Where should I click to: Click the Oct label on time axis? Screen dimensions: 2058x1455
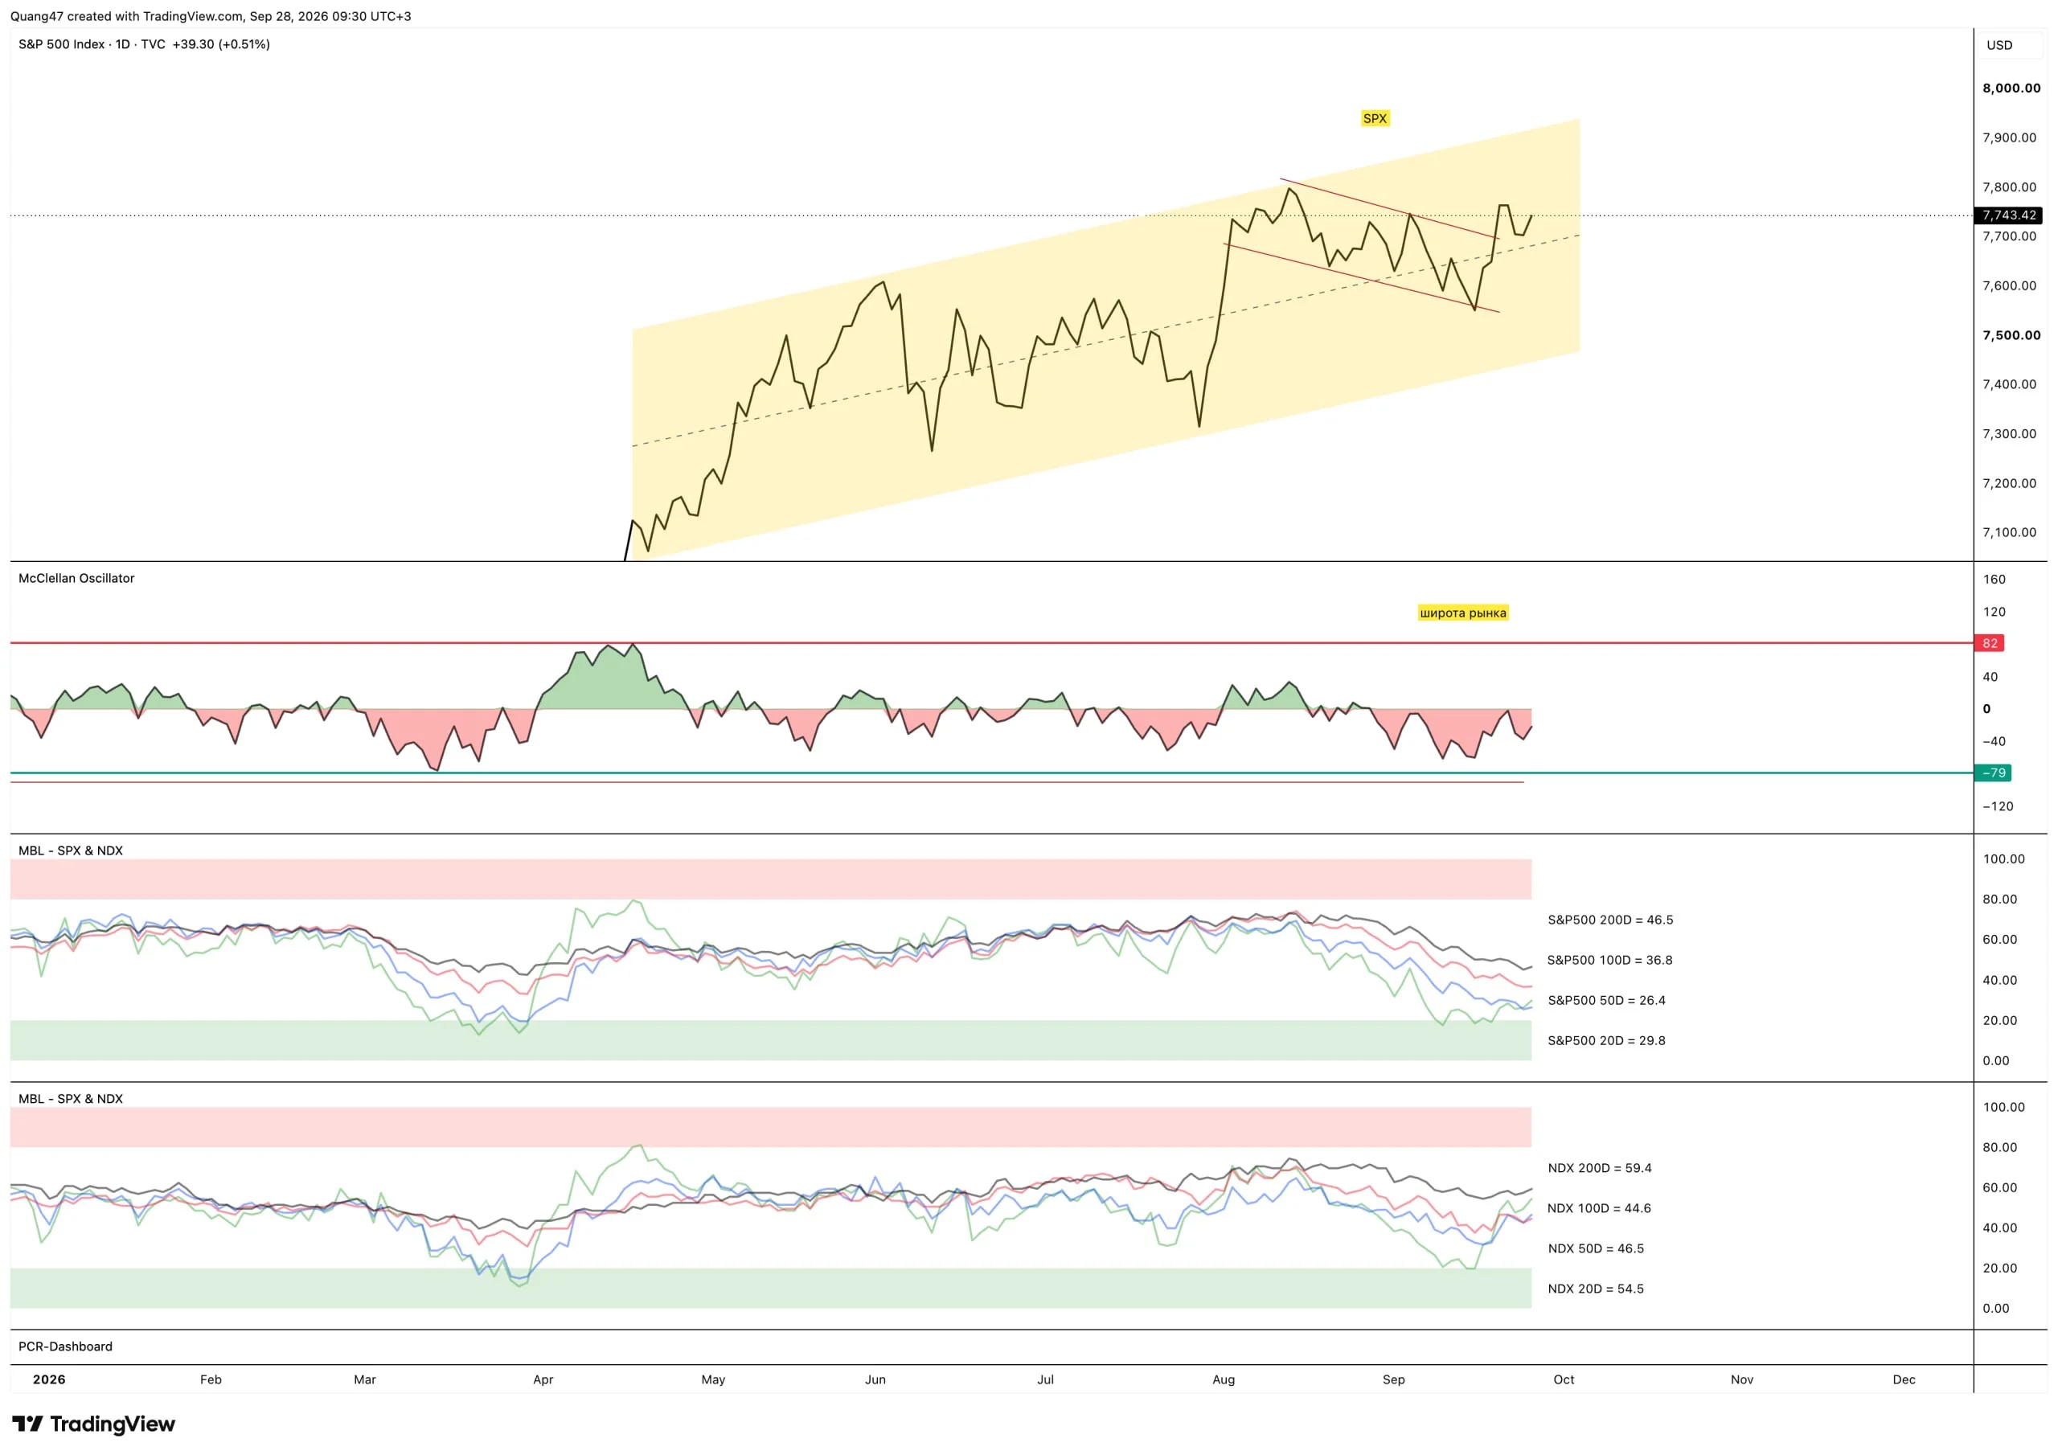[x=1564, y=1379]
